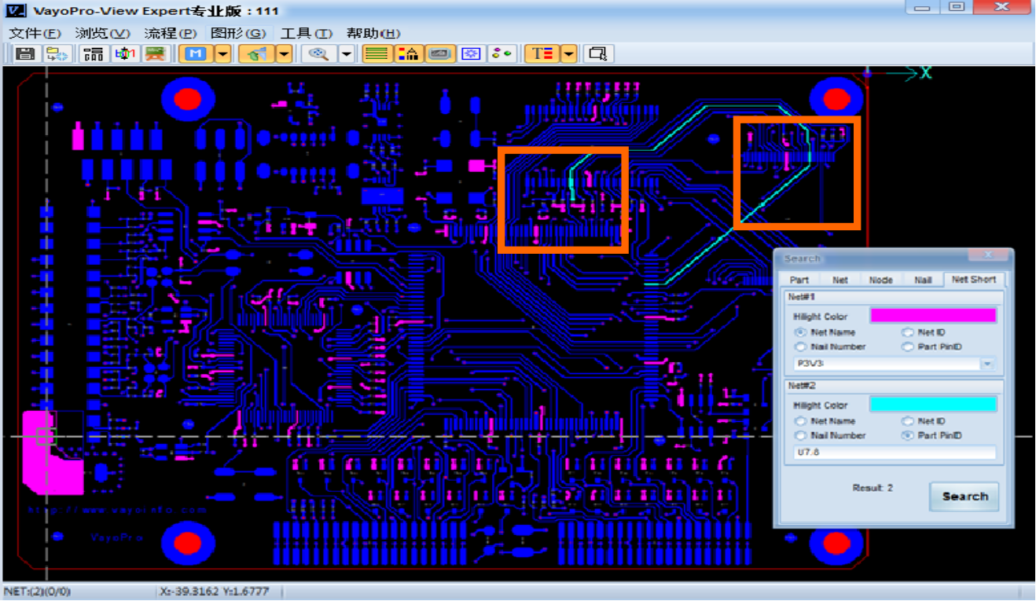Switch to the Node tab in Search
1036x601 pixels.
click(880, 280)
